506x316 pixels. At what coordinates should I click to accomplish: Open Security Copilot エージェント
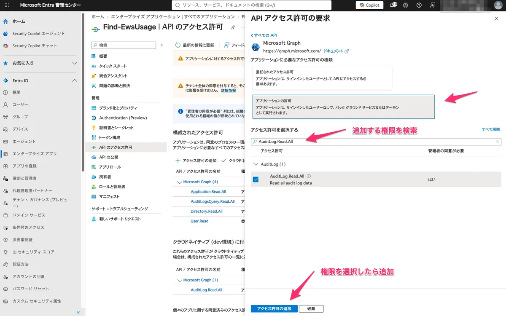pos(38,33)
